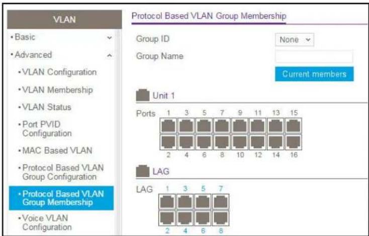Select port 11 in Unit 1
Image resolution: width=369 pixels, height=236 pixels.
(x=258, y=126)
